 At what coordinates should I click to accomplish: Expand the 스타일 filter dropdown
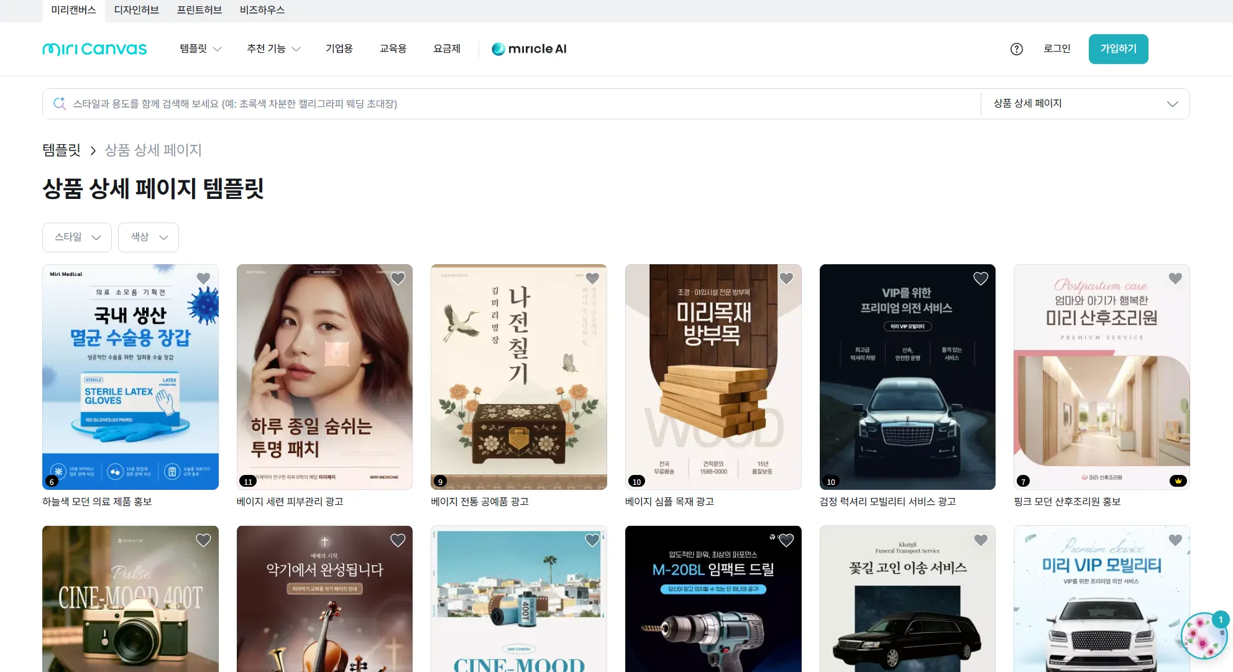pos(77,237)
